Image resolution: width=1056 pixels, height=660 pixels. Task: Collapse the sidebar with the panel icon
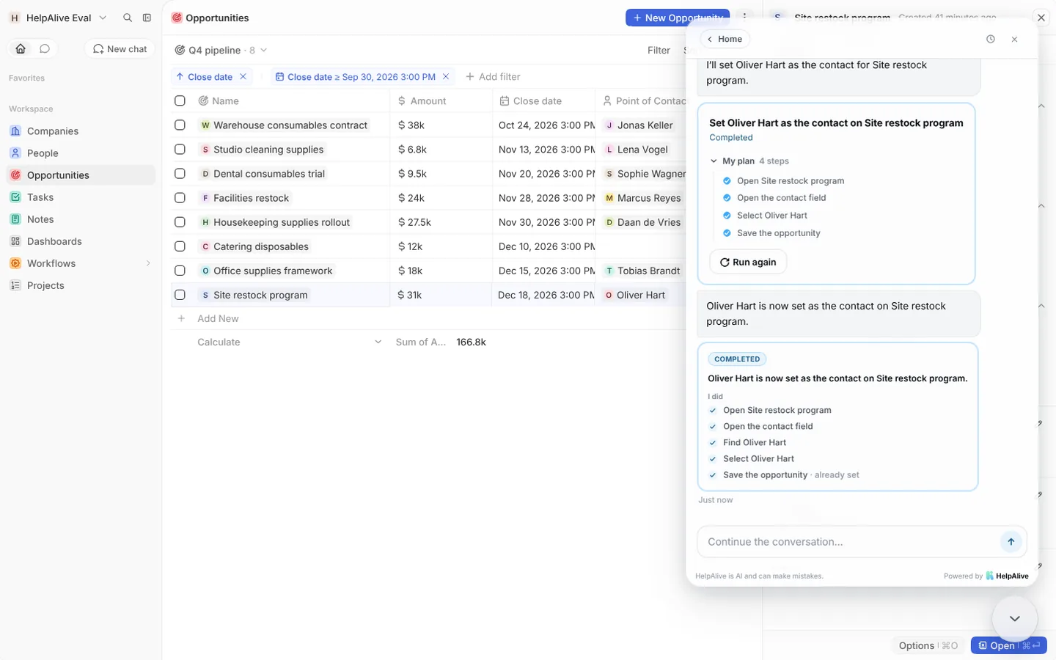tap(147, 18)
